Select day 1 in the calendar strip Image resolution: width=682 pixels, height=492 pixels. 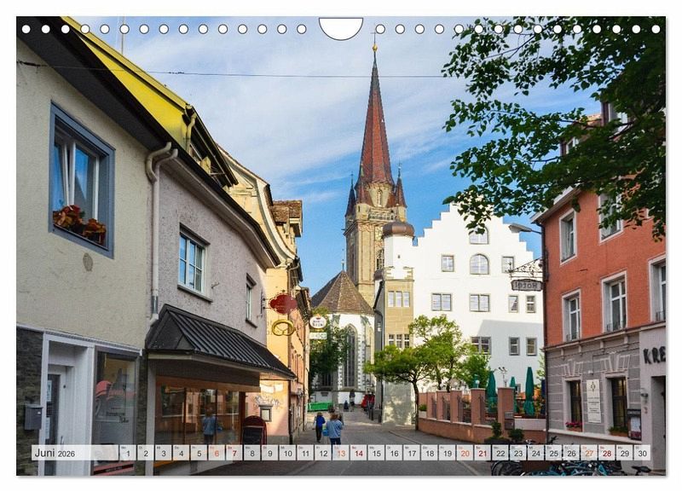click(x=127, y=453)
